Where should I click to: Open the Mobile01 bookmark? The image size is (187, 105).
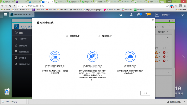(x=139, y=10)
